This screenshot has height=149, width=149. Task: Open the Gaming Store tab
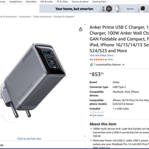click(x=99, y=2)
